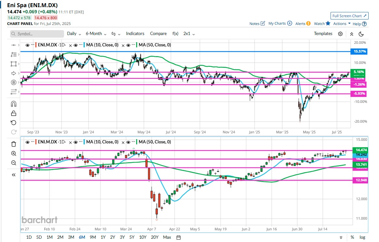Open chart settings gear icon

tap(340, 34)
